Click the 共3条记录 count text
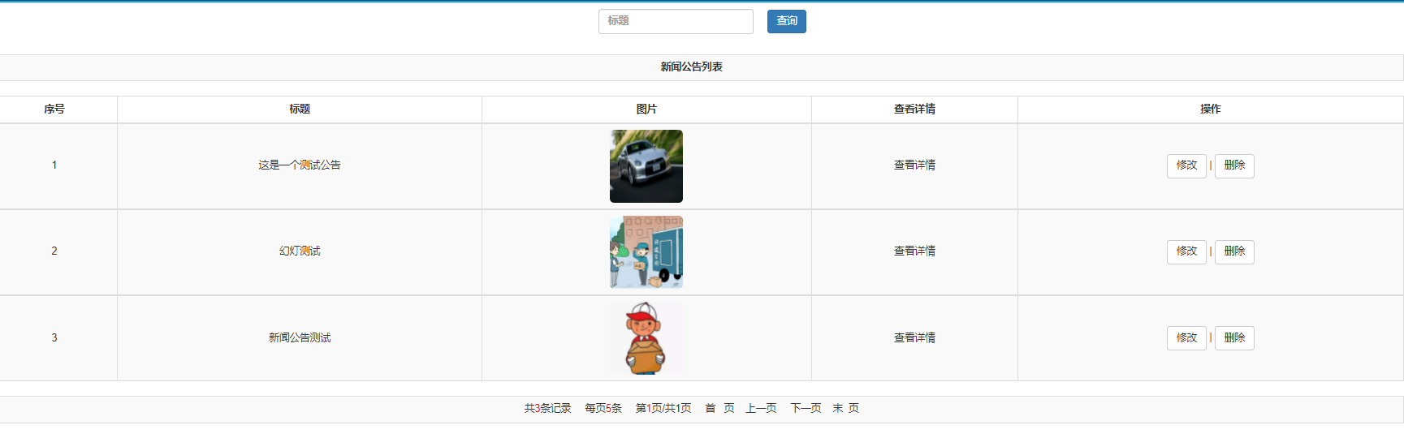This screenshot has width=1404, height=438. (x=547, y=408)
